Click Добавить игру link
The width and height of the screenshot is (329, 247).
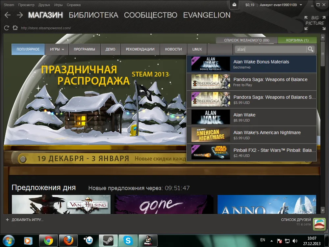[x=28, y=220]
